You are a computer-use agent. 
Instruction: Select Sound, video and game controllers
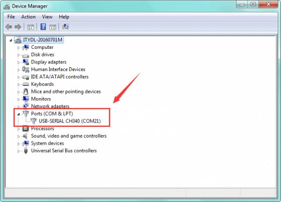point(68,136)
